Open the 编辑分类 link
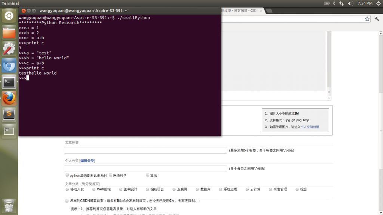The width and height of the screenshot is (383, 215). [87, 161]
